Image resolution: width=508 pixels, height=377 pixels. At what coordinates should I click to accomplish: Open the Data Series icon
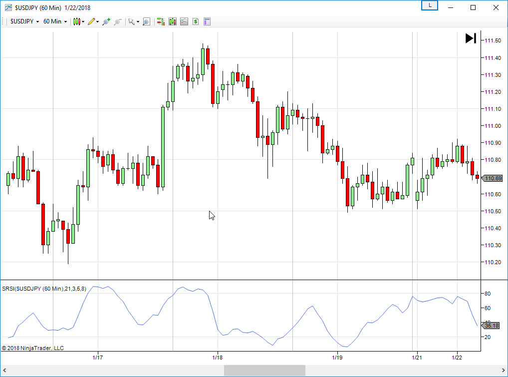pyautogui.click(x=172, y=21)
